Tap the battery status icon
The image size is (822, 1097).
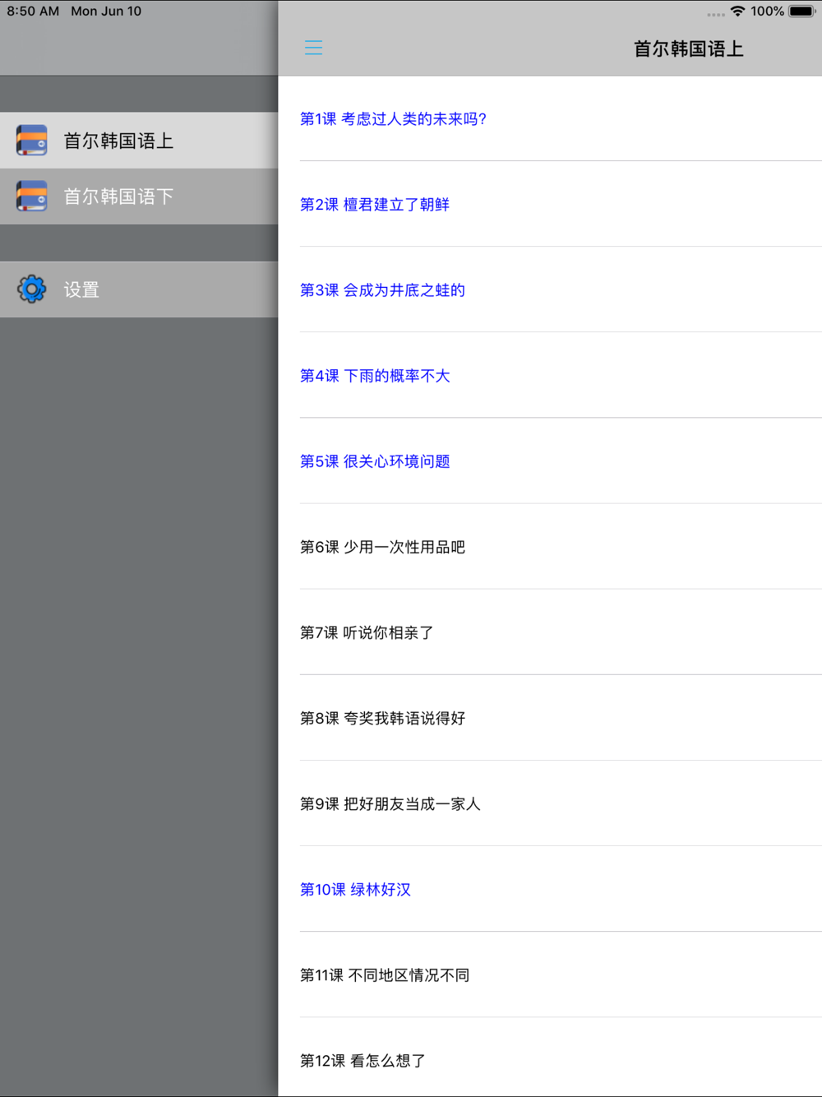[x=802, y=12]
